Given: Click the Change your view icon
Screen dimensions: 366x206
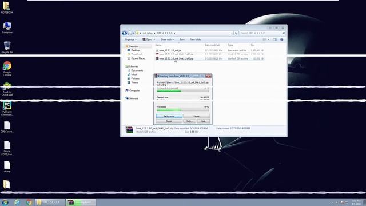Looking at the screenshot, I should tap(264, 39).
